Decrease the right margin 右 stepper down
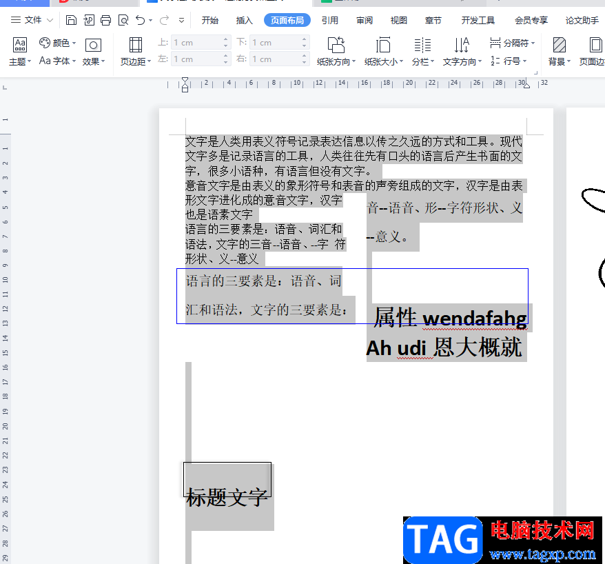605x564 pixels. click(x=305, y=63)
